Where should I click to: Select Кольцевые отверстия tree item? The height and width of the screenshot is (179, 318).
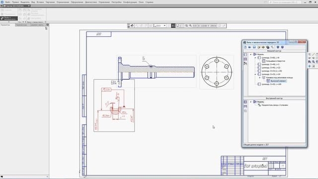pos(275,61)
